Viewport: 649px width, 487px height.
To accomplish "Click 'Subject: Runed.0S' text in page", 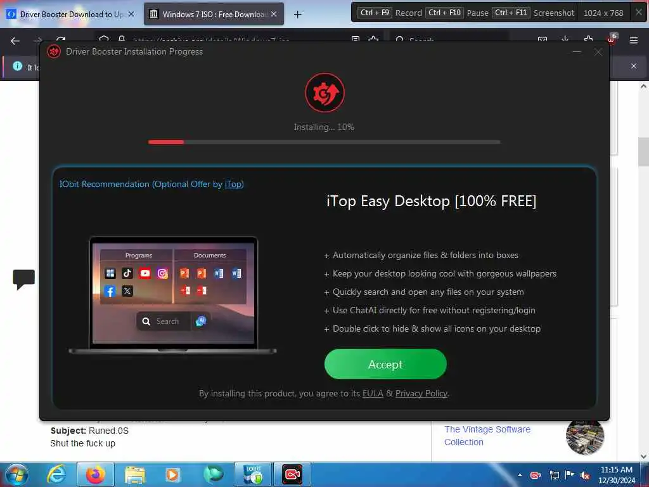I will pyautogui.click(x=89, y=431).
